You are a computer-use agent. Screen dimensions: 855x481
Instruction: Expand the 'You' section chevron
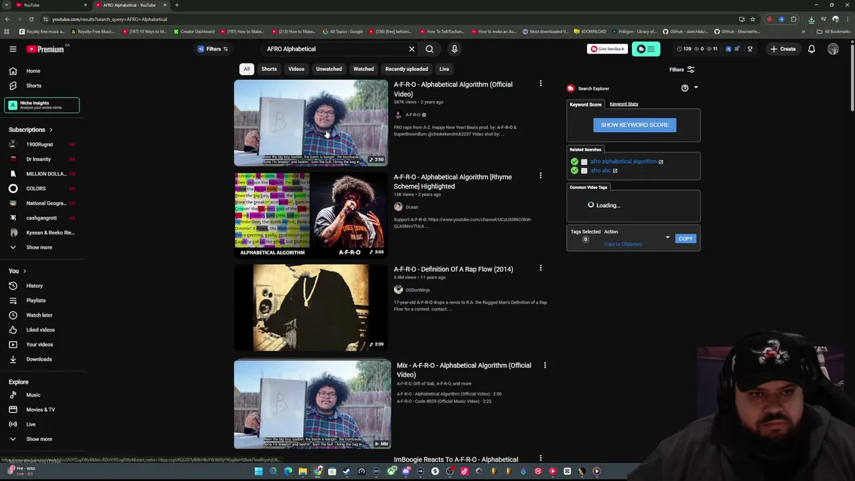(x=25, y=271)
